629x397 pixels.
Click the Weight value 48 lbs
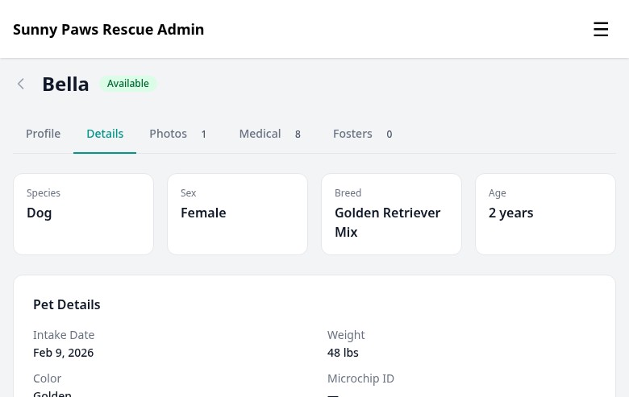[343, 353]
